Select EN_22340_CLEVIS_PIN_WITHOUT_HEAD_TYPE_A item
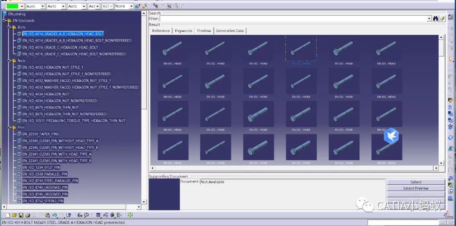 [60, 141]
